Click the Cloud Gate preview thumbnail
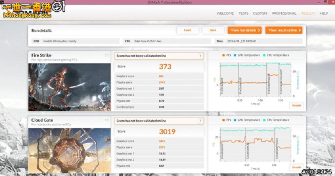Screen dimensions: 335x176 pyautogui.click(x=70, y=150)
